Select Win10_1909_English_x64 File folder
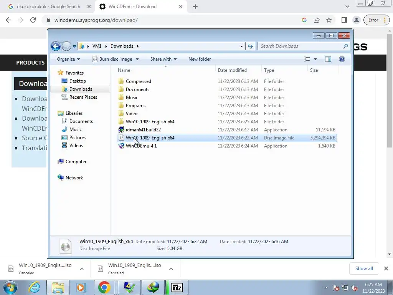 click(150, 122)
